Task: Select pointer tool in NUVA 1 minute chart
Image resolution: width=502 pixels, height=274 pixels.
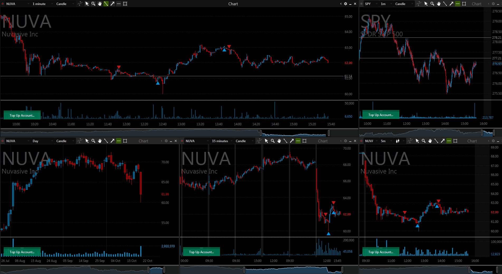Action: [x=87, y=4]
